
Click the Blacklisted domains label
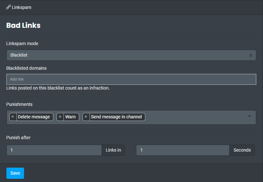click(x=26, y=68)
